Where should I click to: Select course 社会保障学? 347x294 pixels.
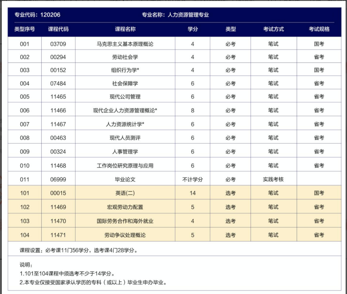[125, 84]
